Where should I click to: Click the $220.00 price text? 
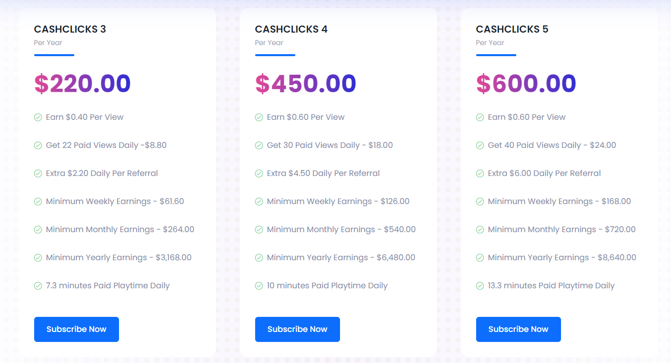pyautogui.click(x=82, y=84)
